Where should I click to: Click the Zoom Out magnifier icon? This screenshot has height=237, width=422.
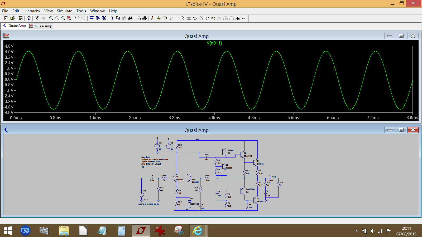tap(63, 18)
